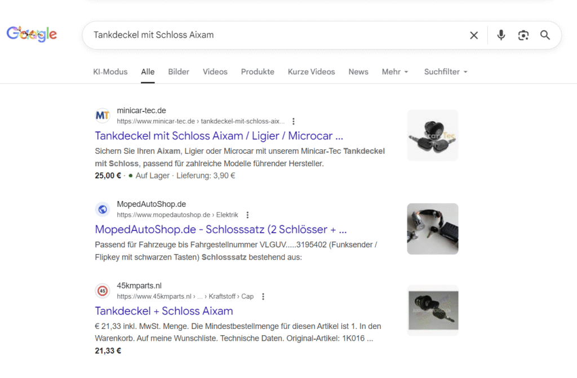Open the Tankdeckel + Schloss Aixam result link
577x378 pixels.
(163, 310)
